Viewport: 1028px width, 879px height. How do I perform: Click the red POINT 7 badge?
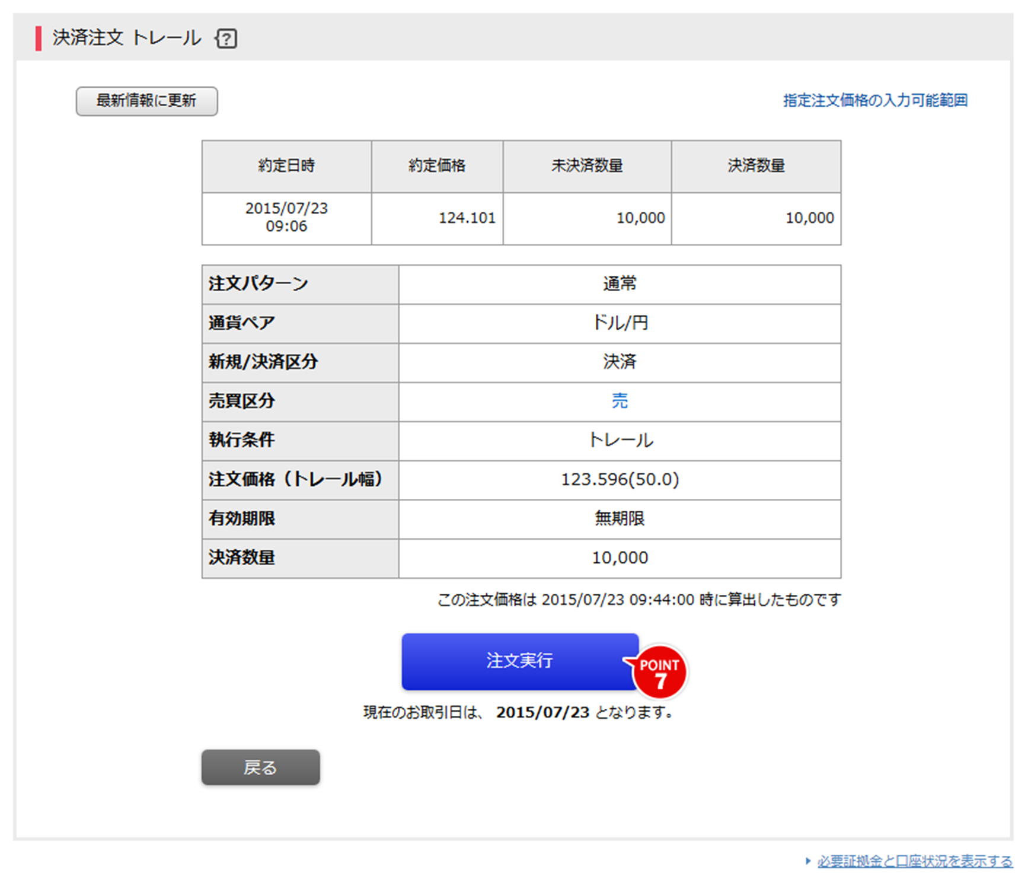click(x=659, y=673)
